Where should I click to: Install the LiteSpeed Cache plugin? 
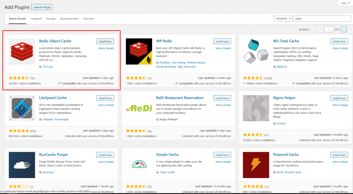coord(105,98)
